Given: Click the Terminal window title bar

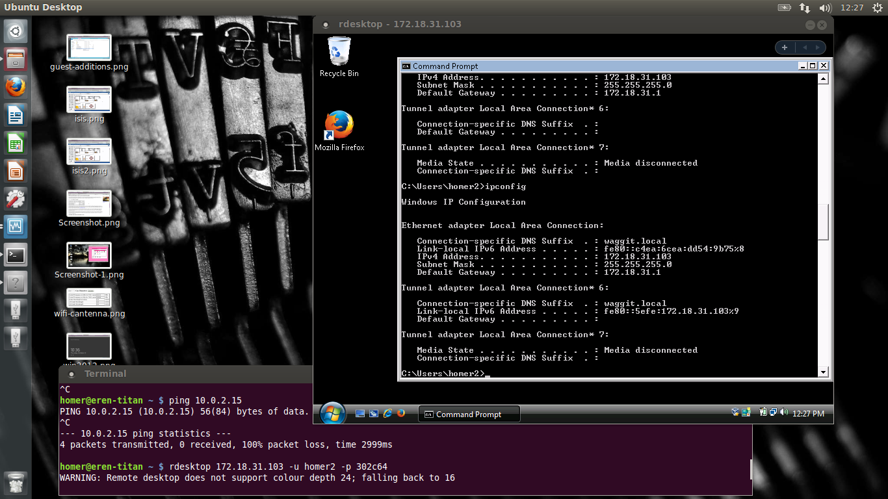Looking at the screenshot, I should click(x=185, y=374).
